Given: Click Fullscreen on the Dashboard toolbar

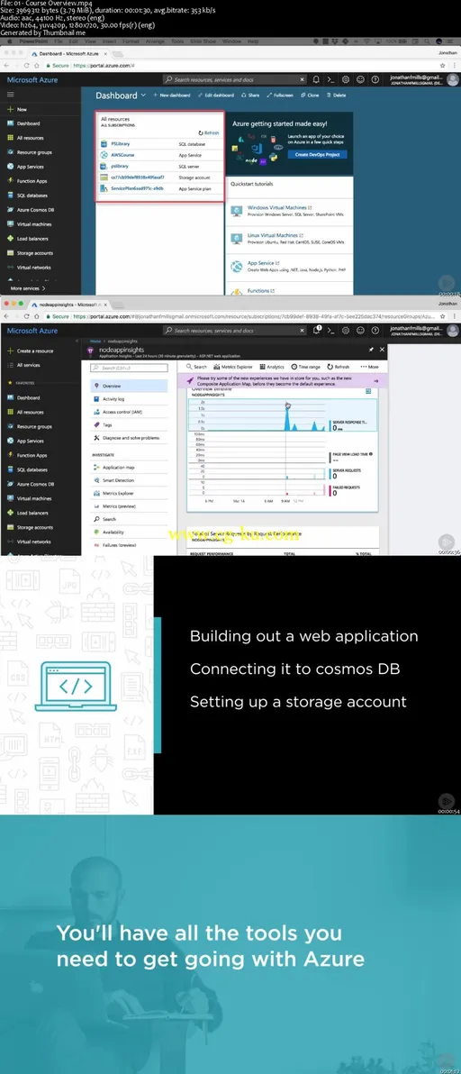Looking at the screenshot, I should 280,96.
